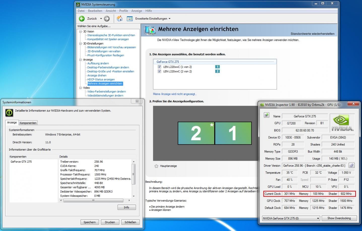Click the Schließen button
362x231 pixels.
(130, 222)
